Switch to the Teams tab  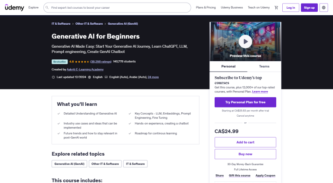click(x=264, y=66)
